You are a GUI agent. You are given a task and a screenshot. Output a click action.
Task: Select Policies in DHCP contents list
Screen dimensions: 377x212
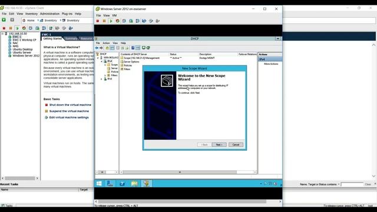[128, 65]
